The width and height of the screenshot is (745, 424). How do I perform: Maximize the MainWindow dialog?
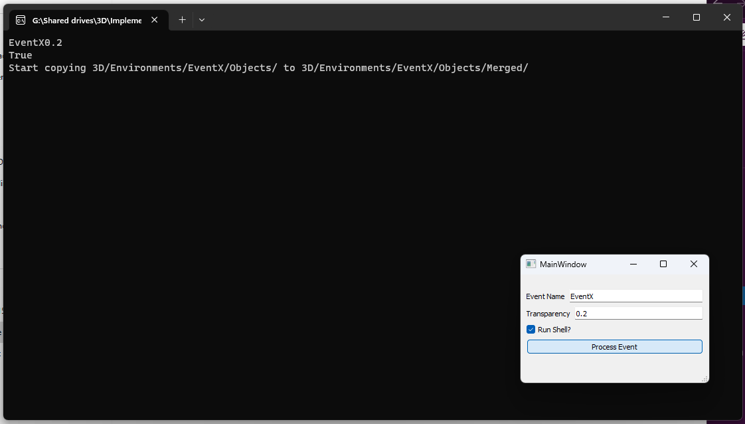click(663, 265)
